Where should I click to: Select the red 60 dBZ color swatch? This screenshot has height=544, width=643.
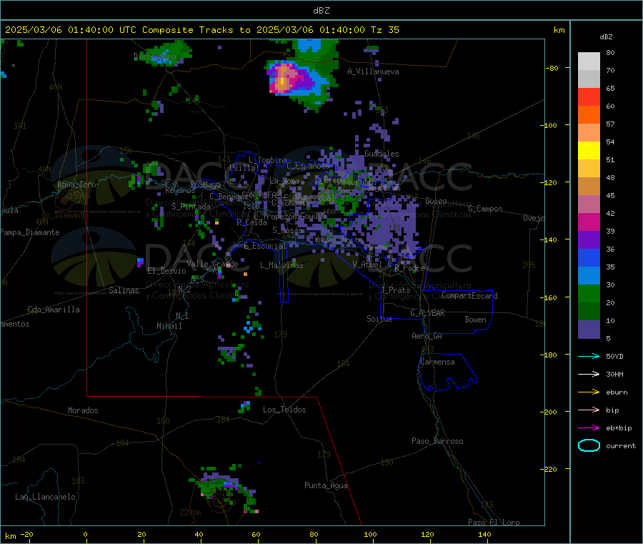point(589,97)
